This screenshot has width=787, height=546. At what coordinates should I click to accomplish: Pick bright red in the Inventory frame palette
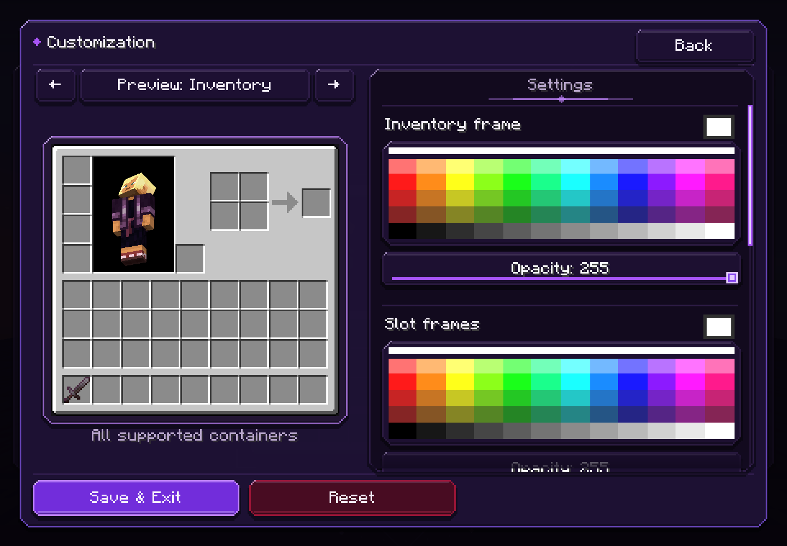(x=402, y=182)
